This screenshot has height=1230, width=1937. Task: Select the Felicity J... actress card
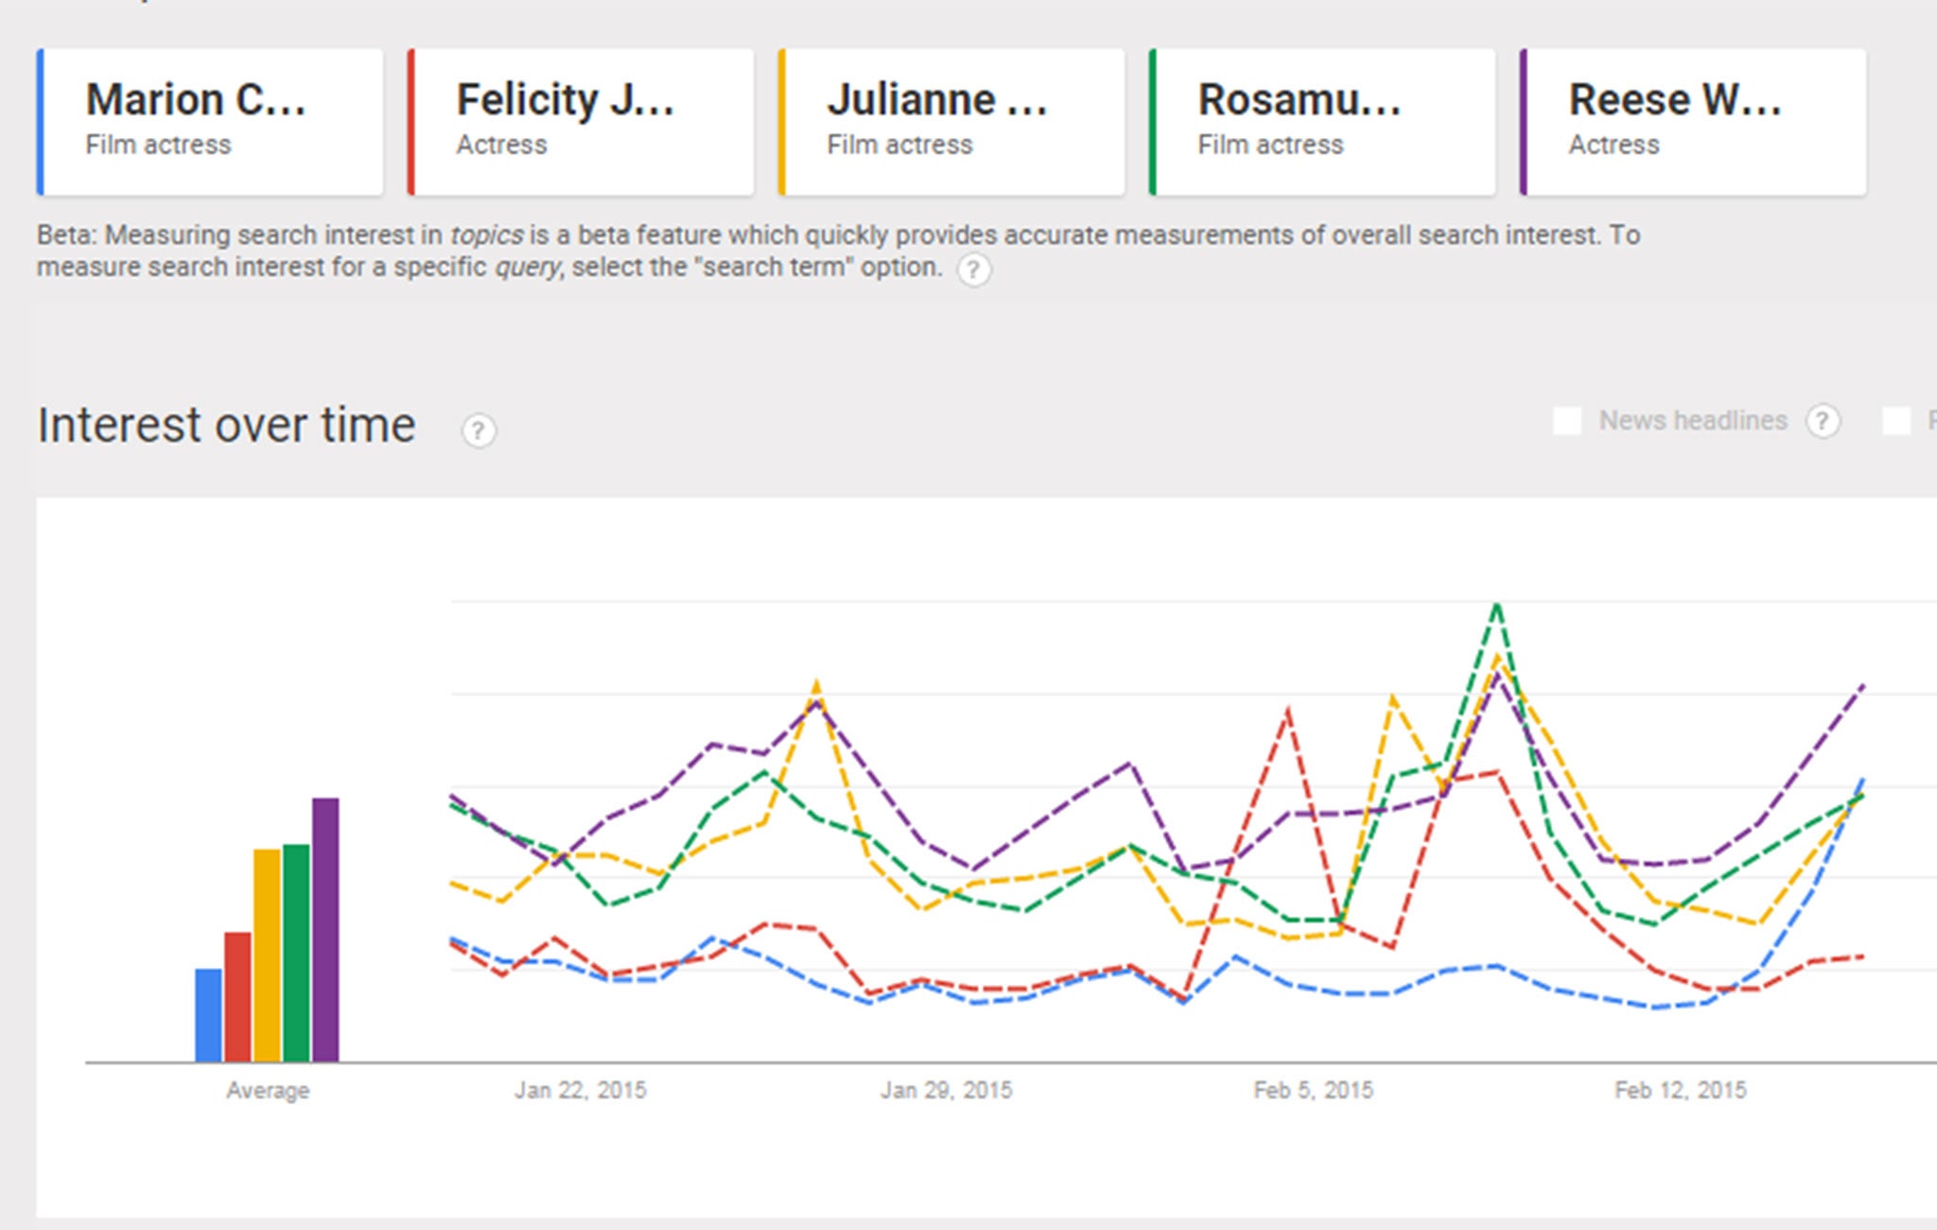tap(581, 123)
